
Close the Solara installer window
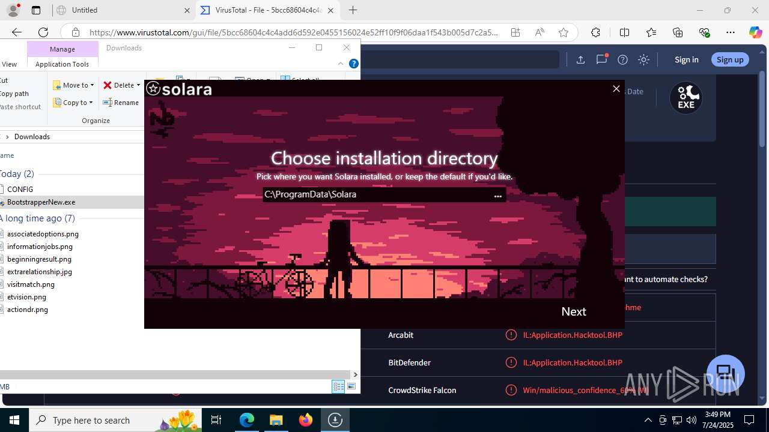tap(616, 89)
